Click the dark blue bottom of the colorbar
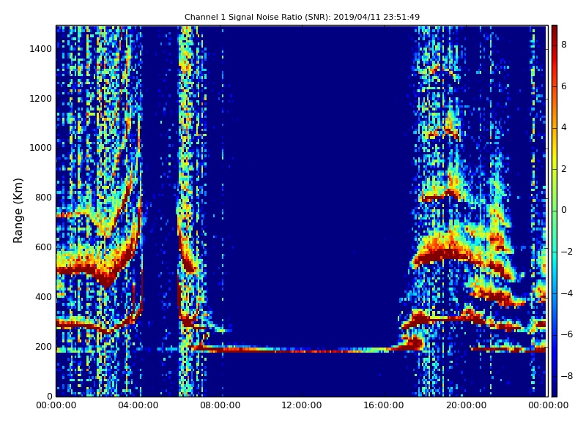The width and height of the screenshot is (586, 439). tap(555, 389)
